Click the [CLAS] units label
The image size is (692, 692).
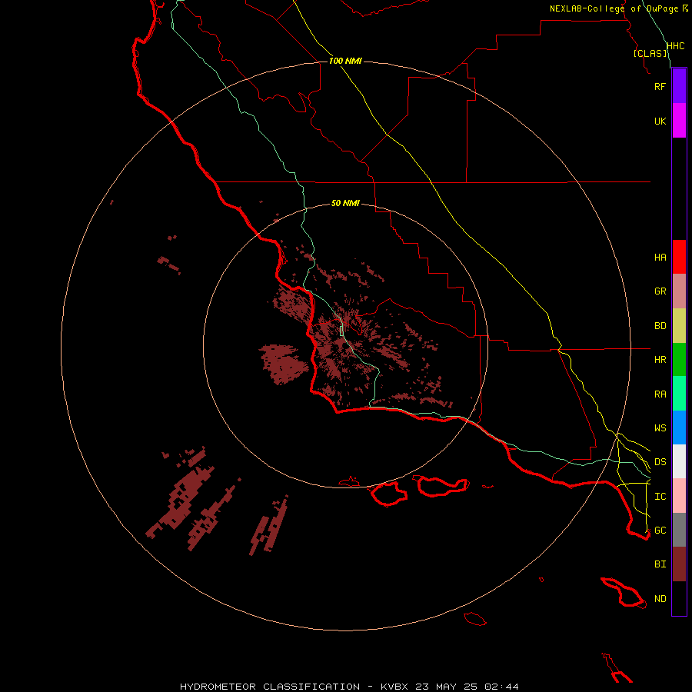coord(650,53)
